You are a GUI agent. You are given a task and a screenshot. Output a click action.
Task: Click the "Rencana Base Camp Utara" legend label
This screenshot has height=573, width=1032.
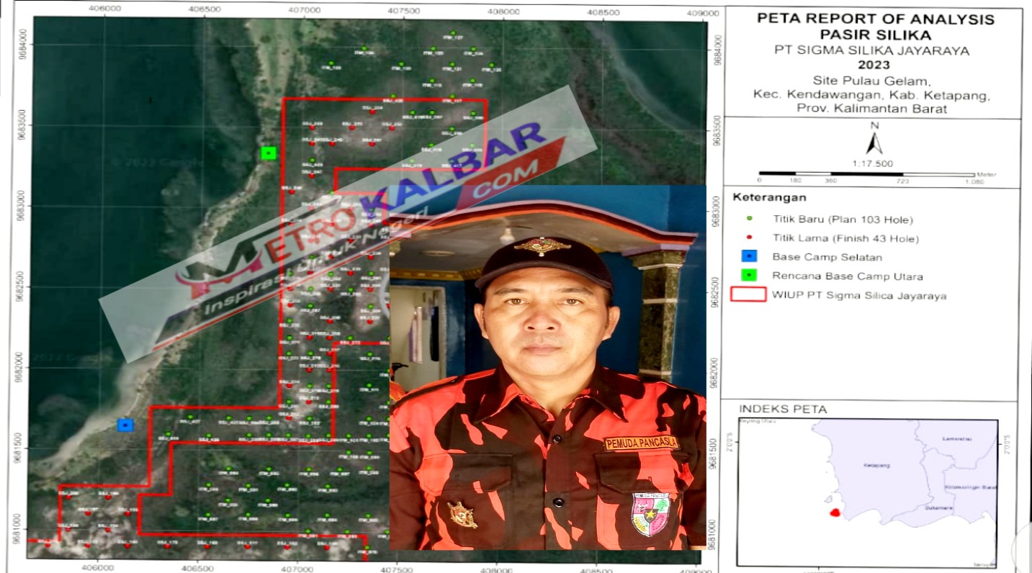pyautogui.click(x=837, y=276)
